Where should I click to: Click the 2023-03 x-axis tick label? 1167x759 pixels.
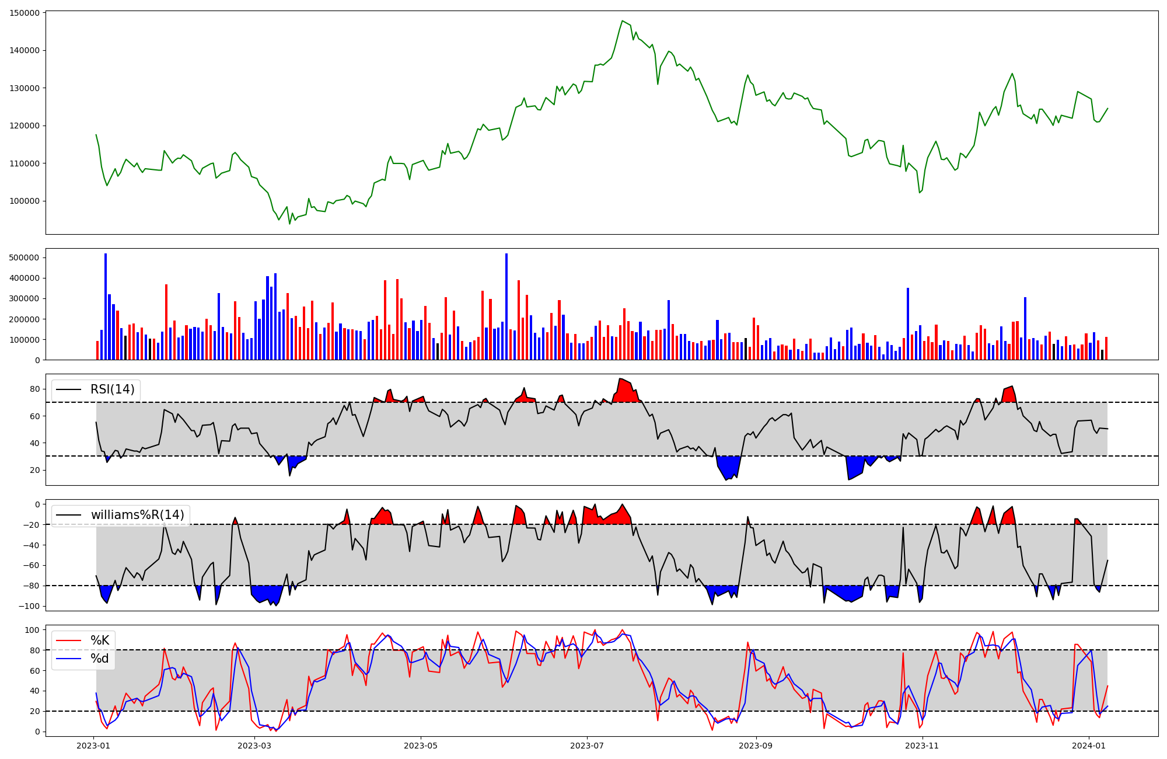click(254, 746)
